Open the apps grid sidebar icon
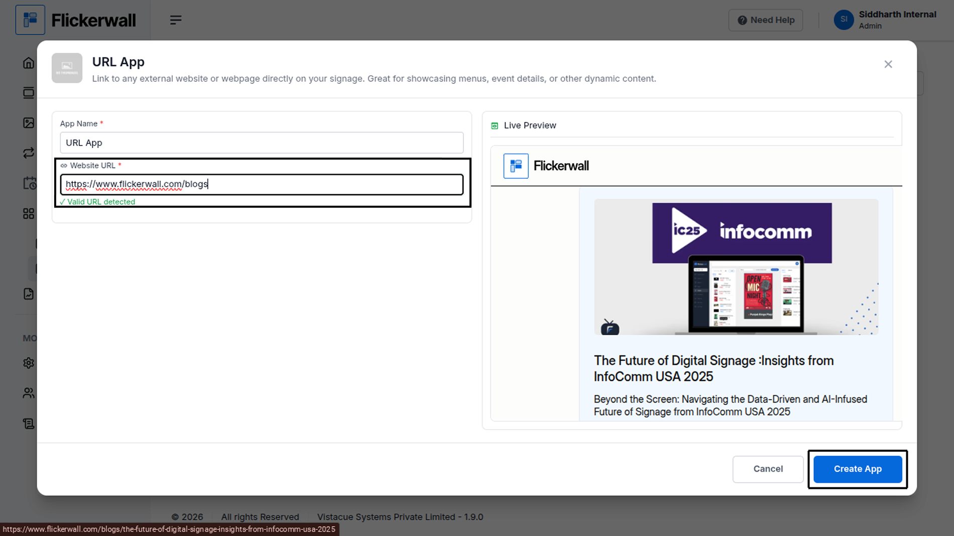 click(x=29, y=214)
